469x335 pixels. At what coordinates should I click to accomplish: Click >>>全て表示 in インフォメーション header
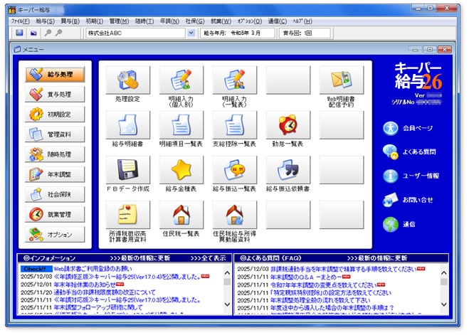[x=209, y=258]
